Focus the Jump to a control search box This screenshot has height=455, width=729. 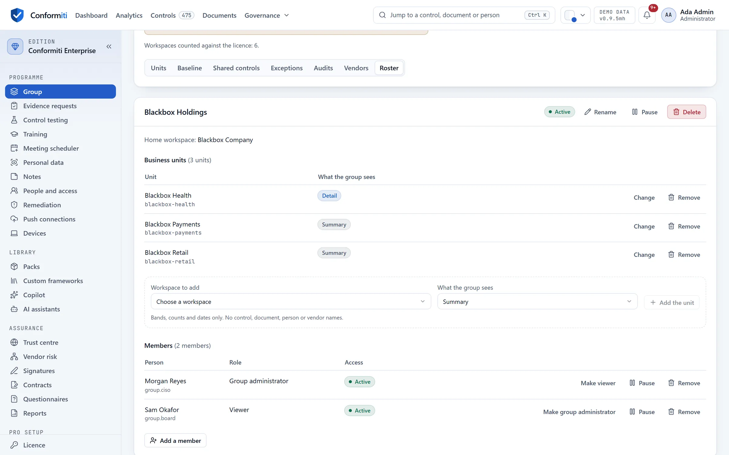464,15
